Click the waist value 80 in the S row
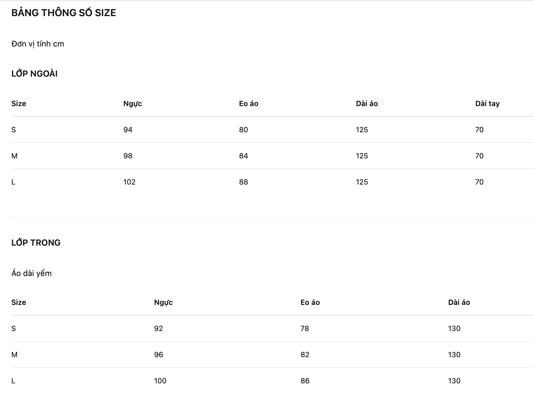 (243, 130)
